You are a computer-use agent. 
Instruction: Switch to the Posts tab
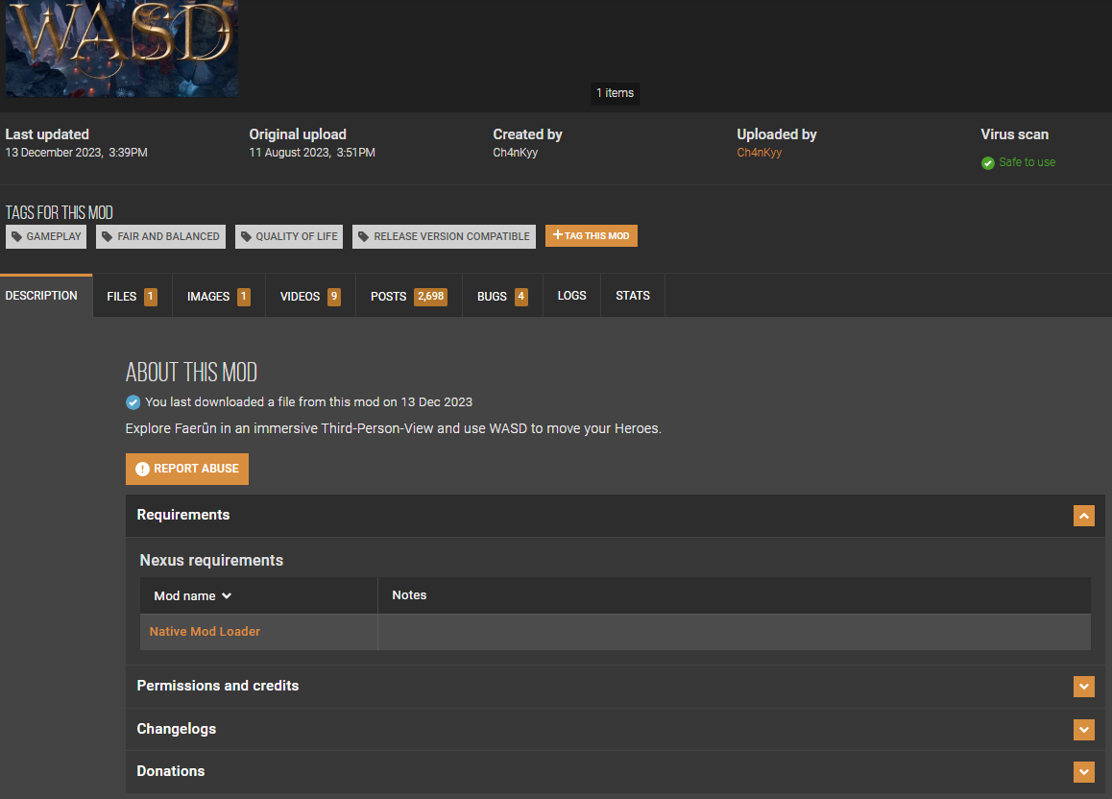coord(408,297)
